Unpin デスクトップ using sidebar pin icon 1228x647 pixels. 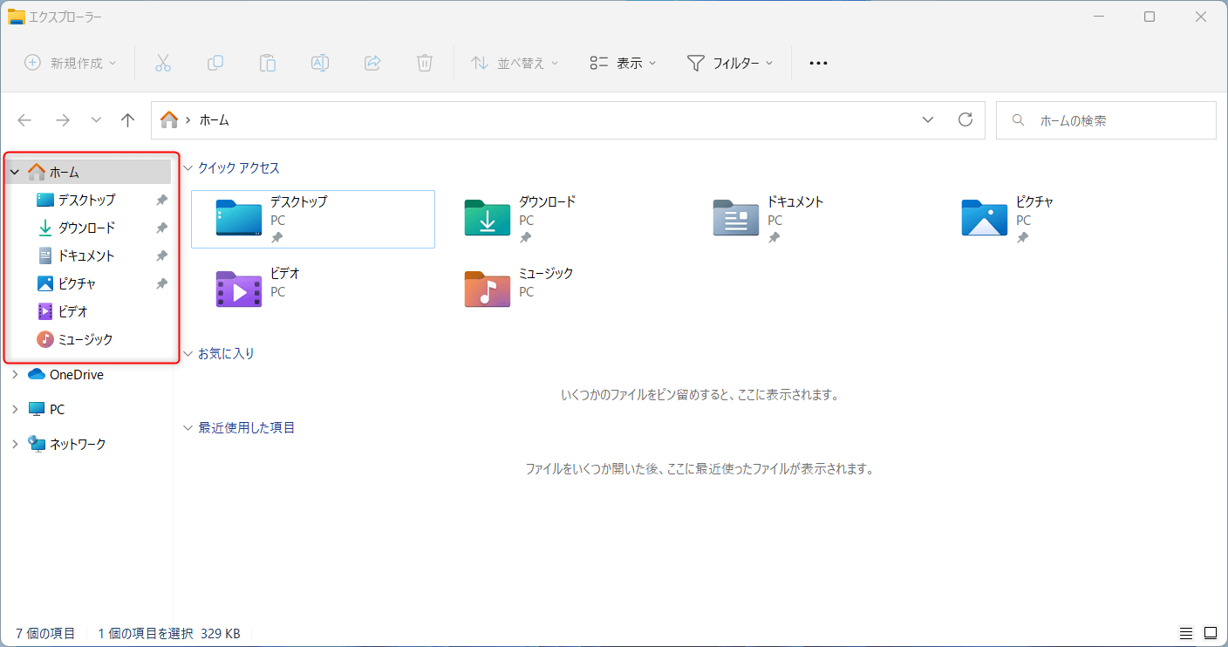[x=161, y=200]
